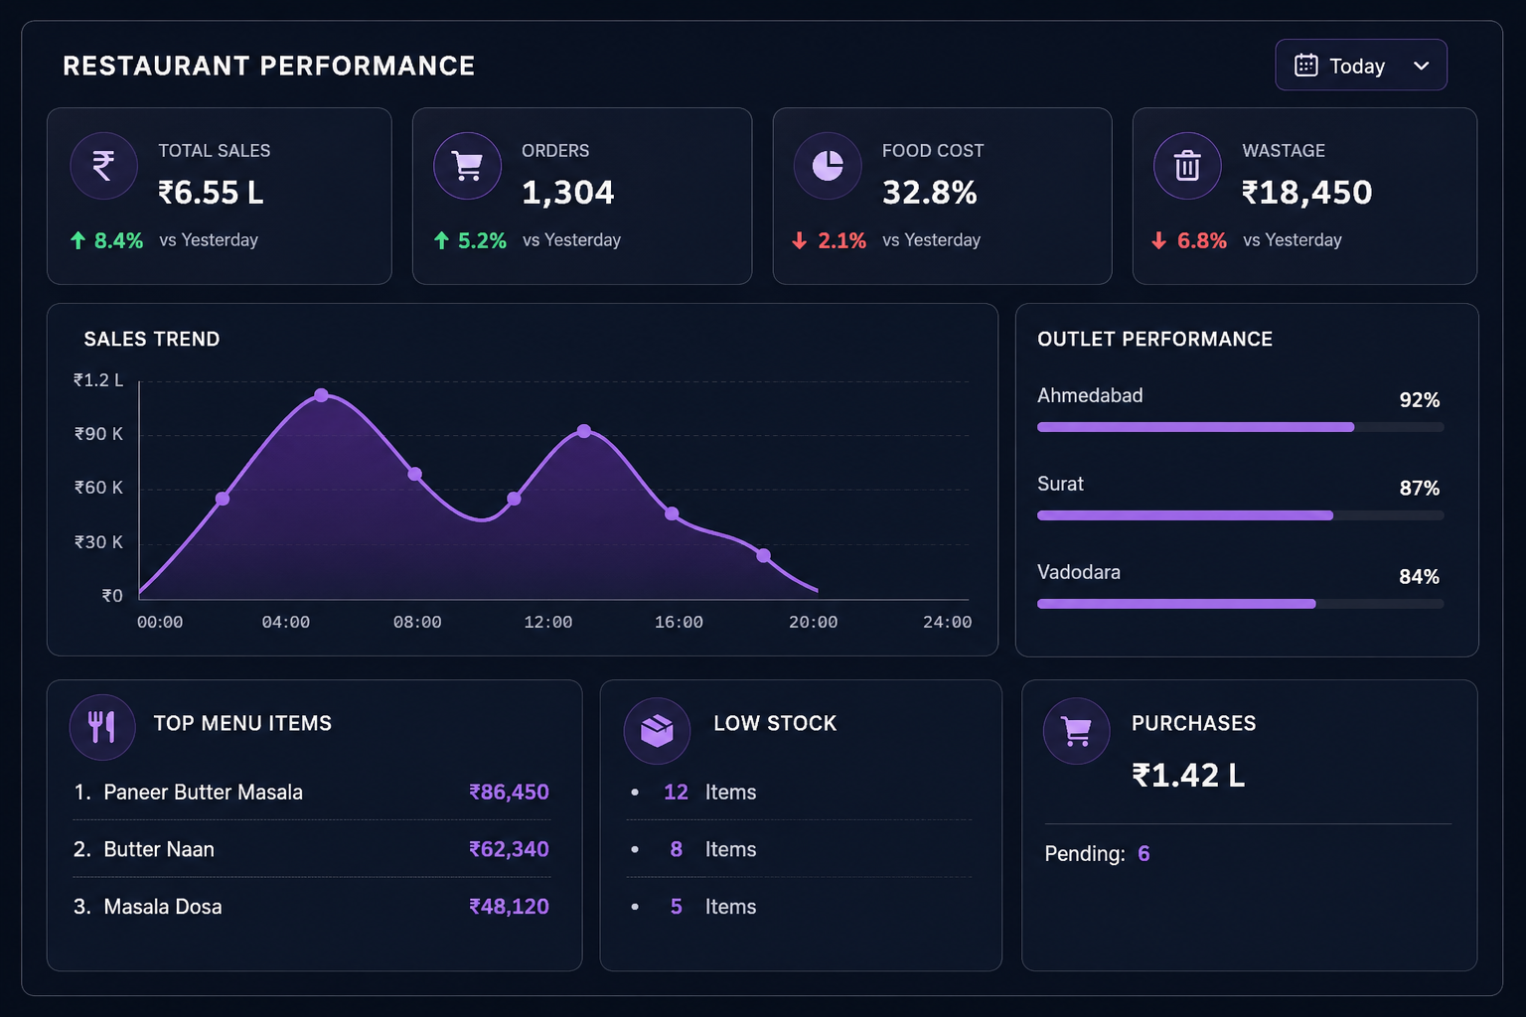Image resolution: width=1526 pixels, height=1017 pixels.
Task: Select the chart data point near 16:00
Action: pyautogui.click(x=672, y=513)
